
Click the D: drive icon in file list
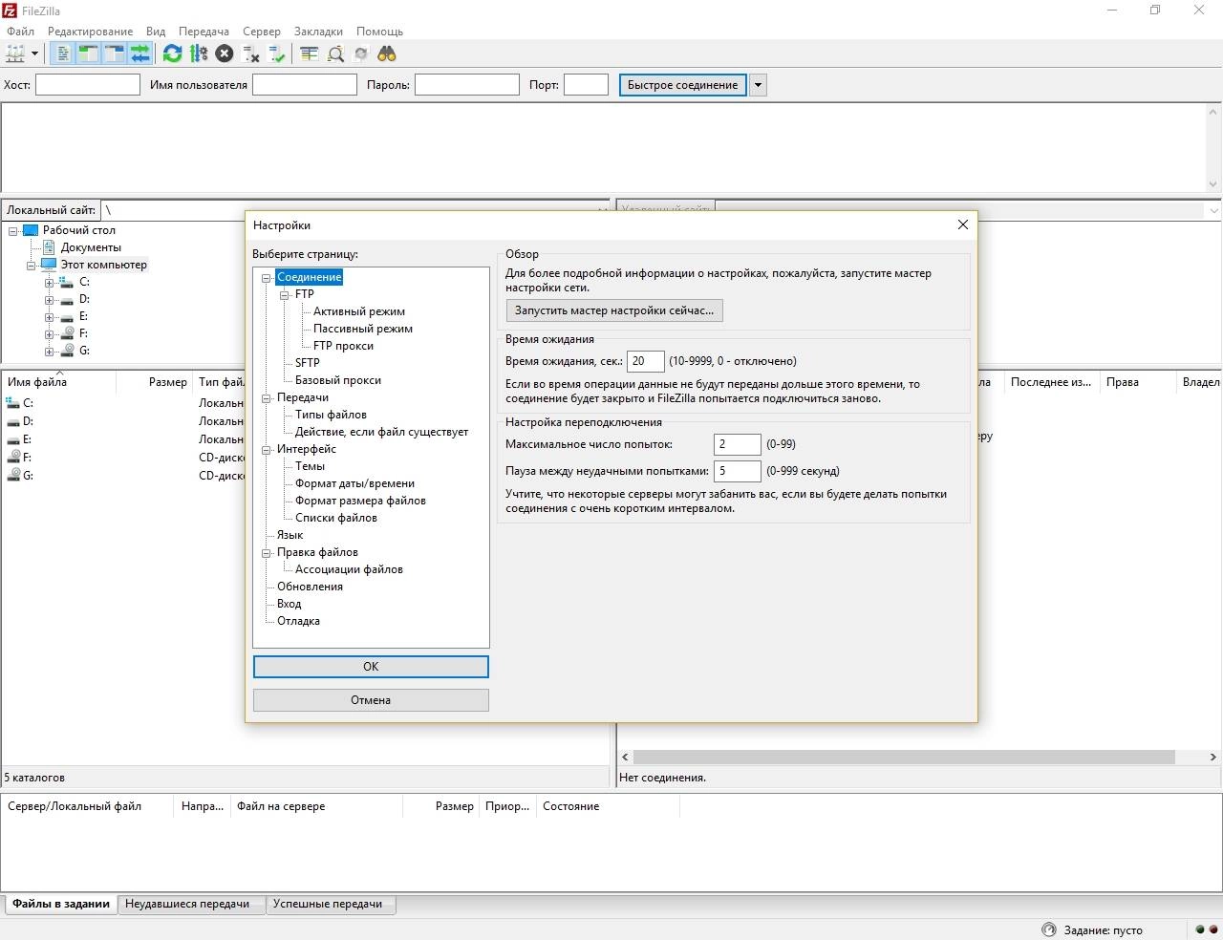pos(13,421)
